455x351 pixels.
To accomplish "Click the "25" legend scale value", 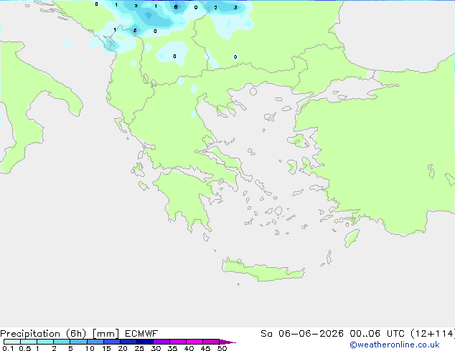I will [x=139, y=348].
